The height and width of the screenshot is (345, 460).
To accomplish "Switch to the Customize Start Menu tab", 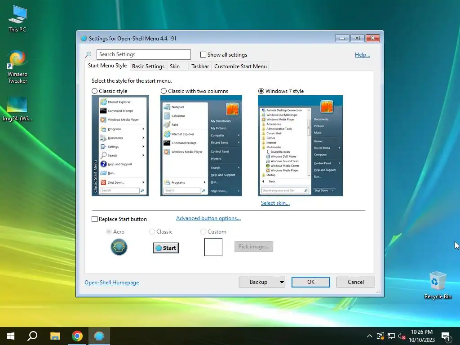I will (x=241, y=66).
